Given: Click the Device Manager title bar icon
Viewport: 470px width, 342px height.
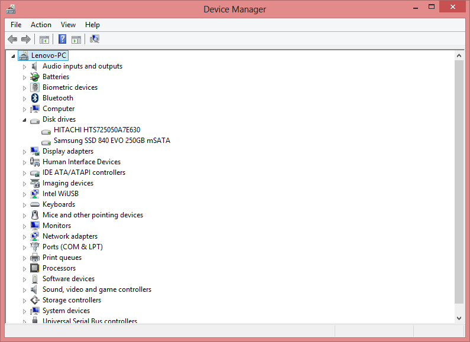Looking at the screenshot, I should pos(11,9).
